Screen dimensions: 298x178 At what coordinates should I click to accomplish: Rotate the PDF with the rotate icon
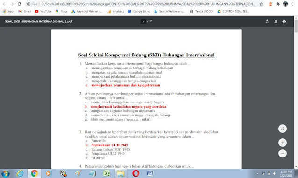[x=267, y=21]
